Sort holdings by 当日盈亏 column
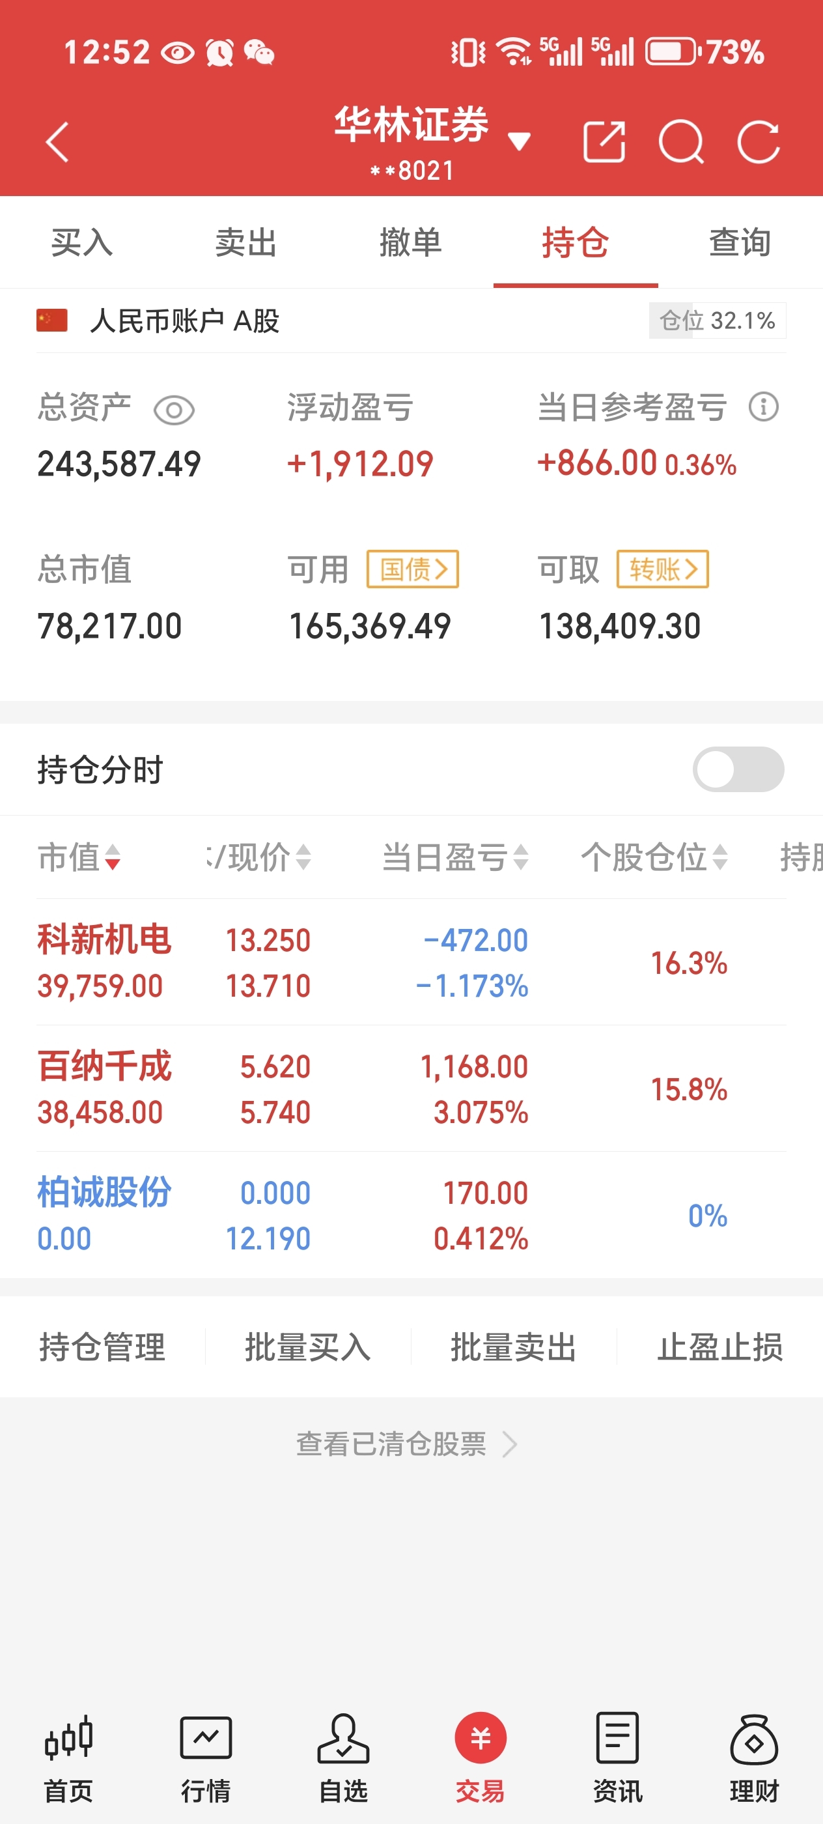The image size is (823, 1824). coord(455,857)
